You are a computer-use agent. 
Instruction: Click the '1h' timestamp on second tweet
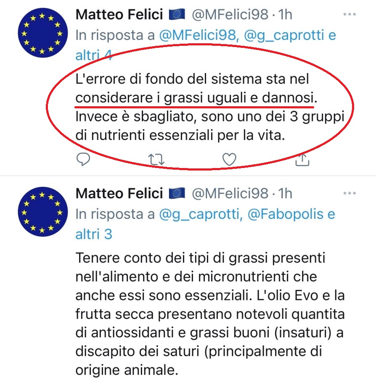pos(285,194)
